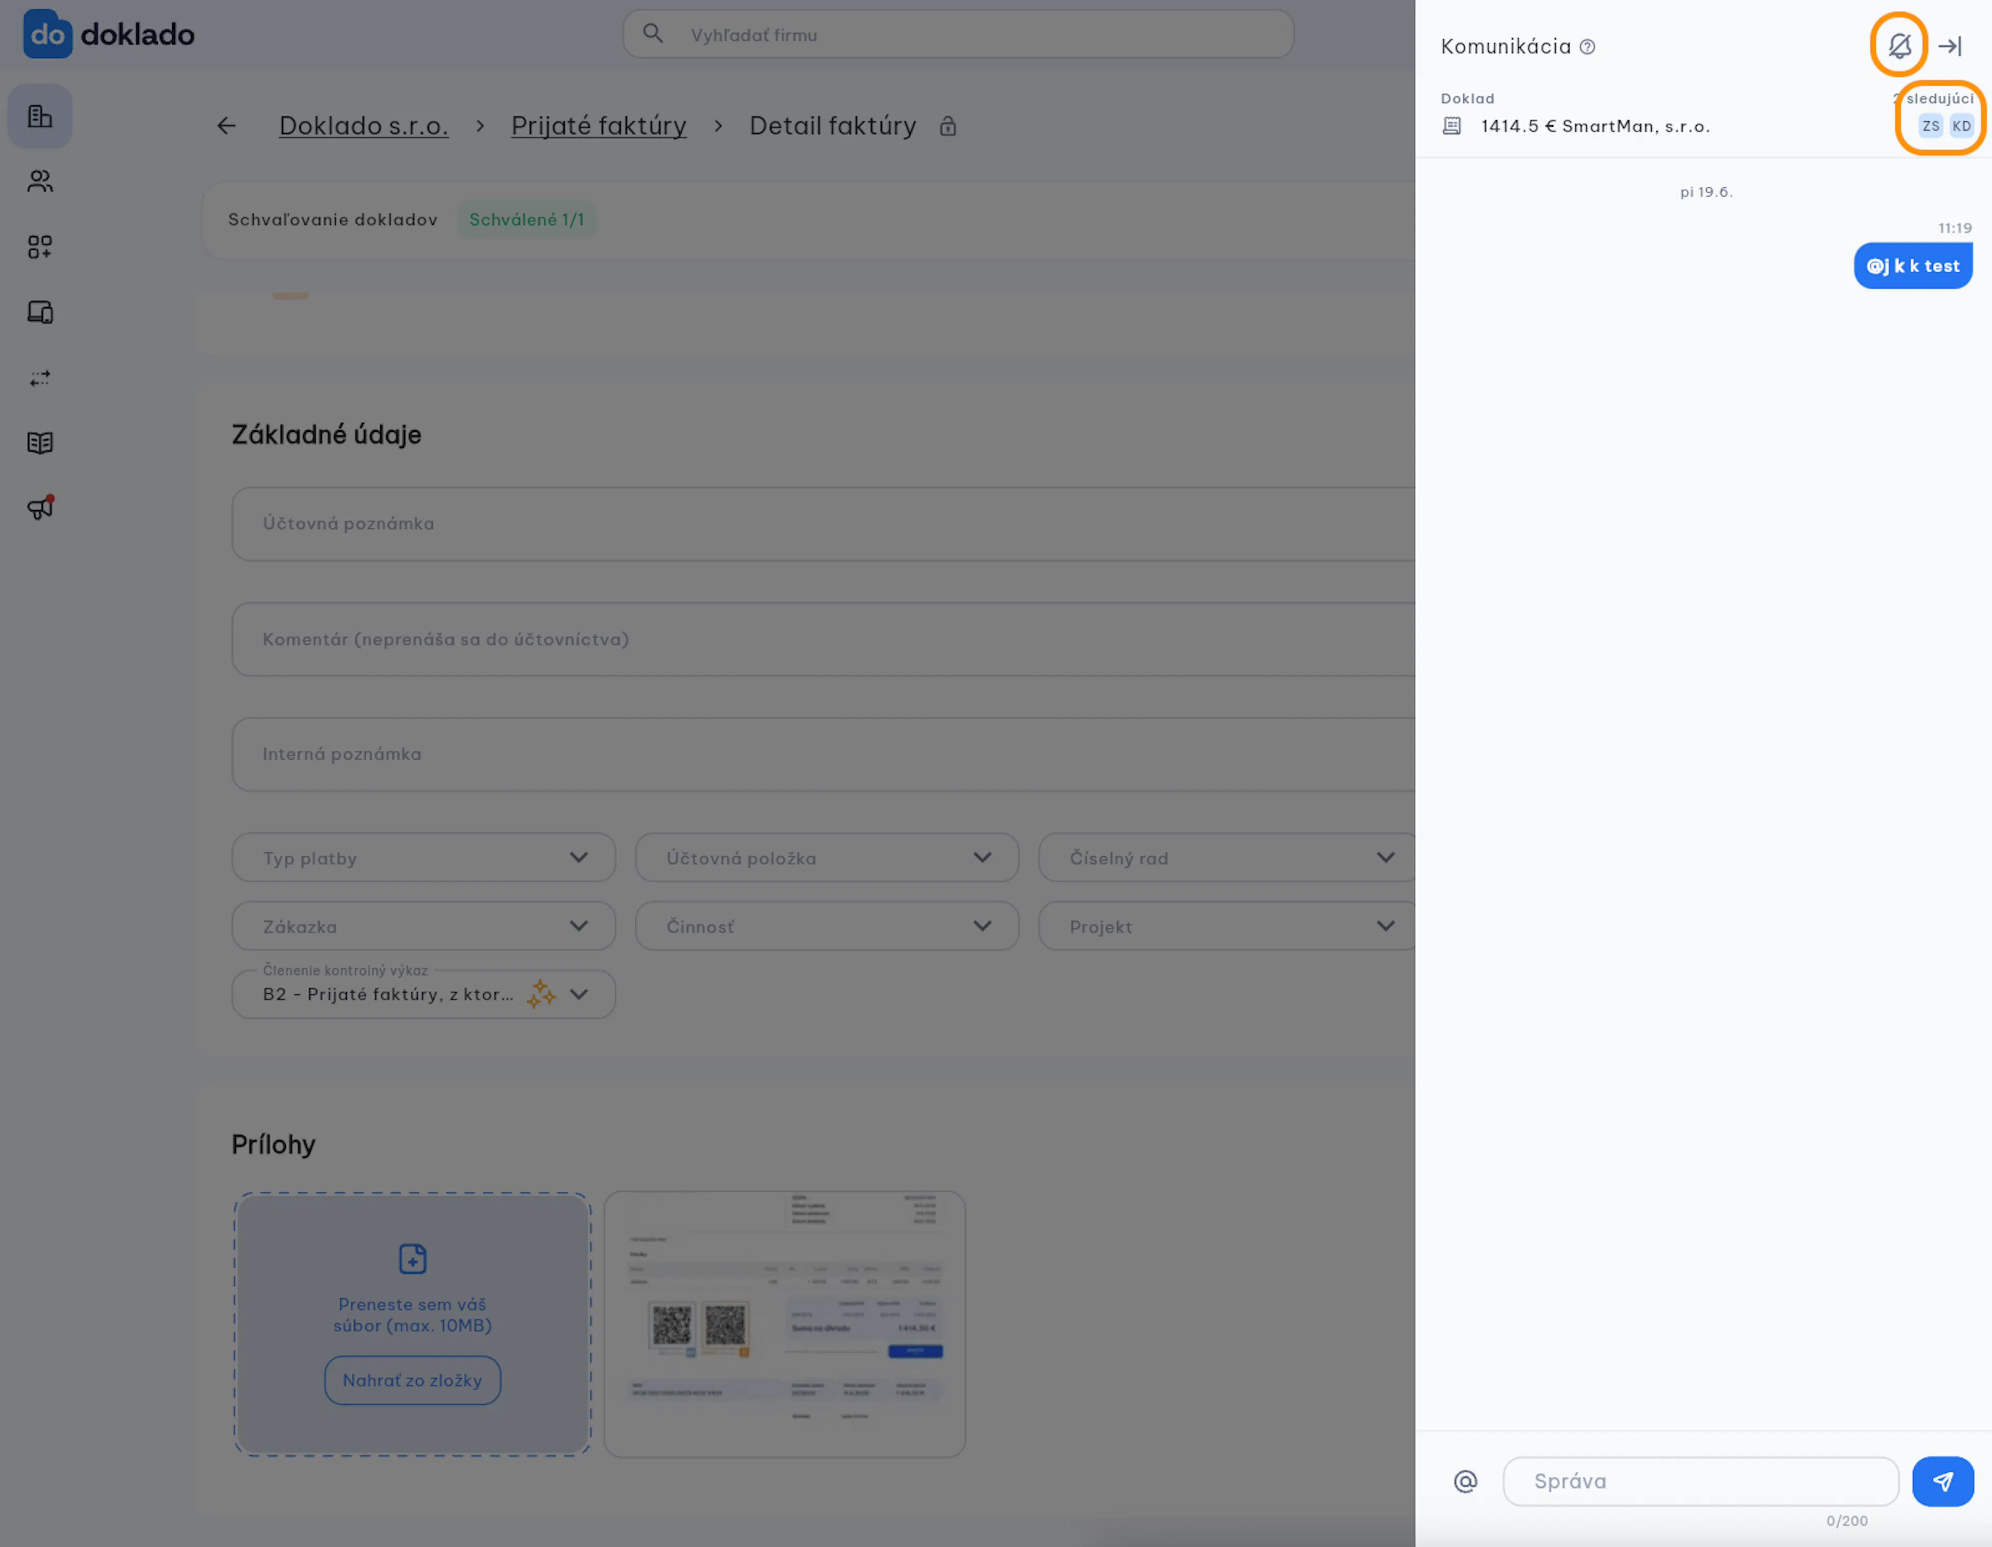1992x1547 pixels.
Task: Click the Komunikácia help question icon
Action: tap(1587, 47)
